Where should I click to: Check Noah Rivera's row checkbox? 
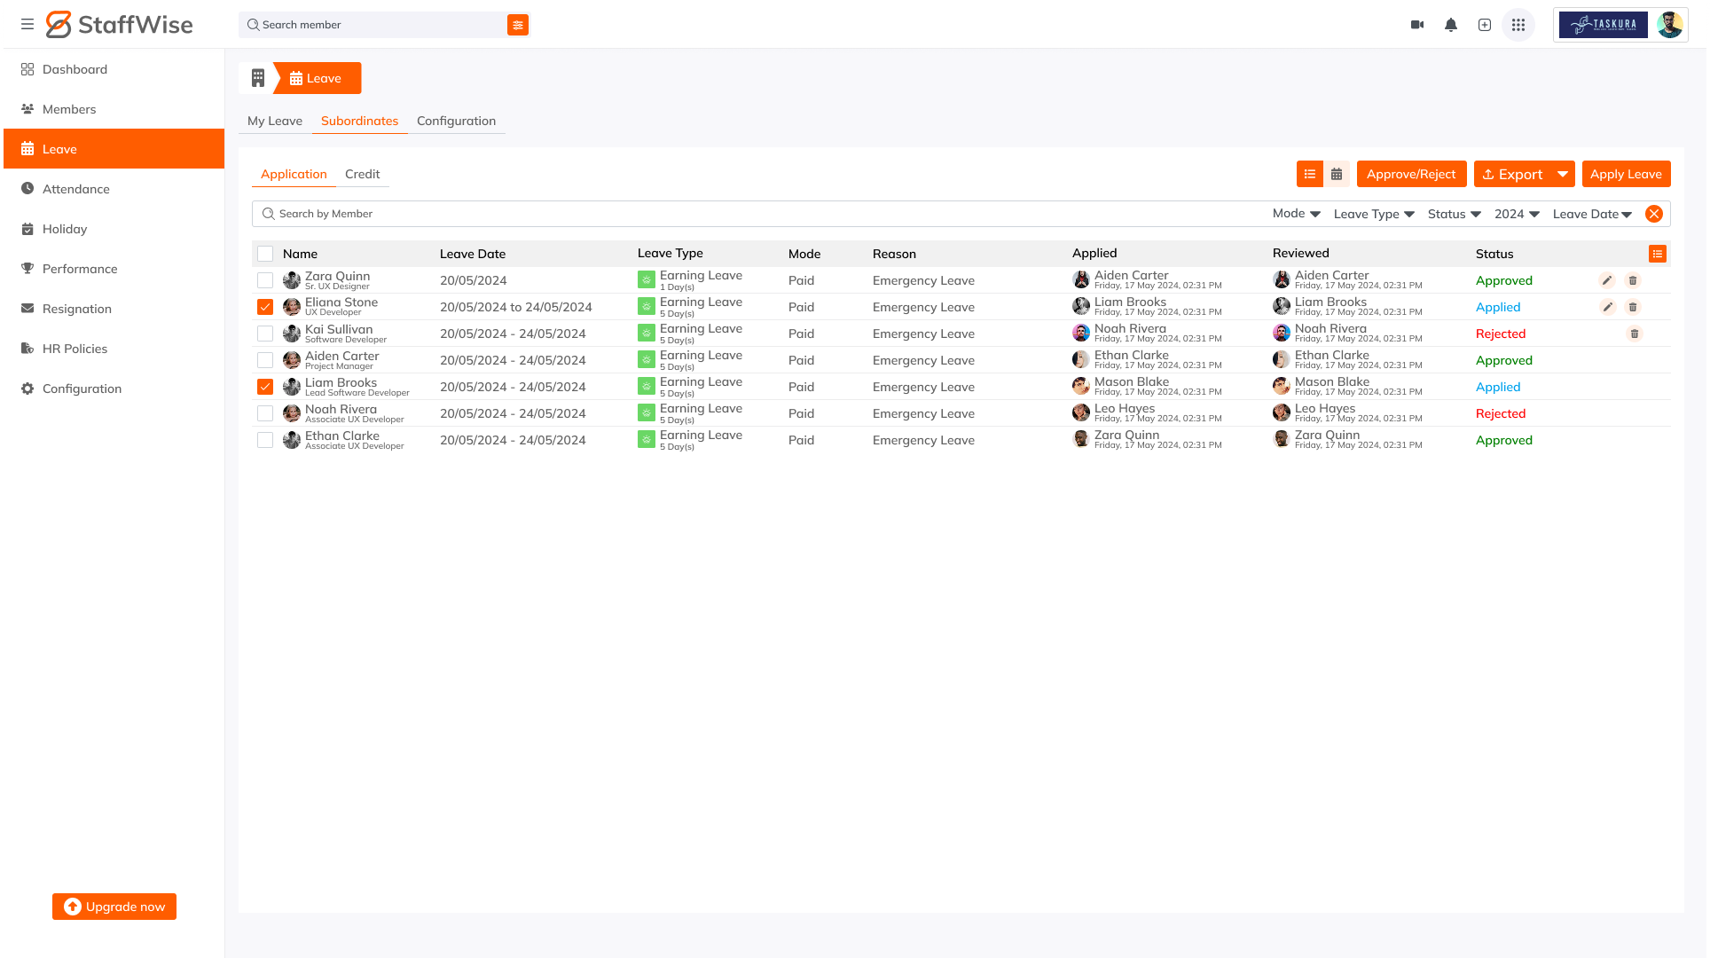[265, 413]
